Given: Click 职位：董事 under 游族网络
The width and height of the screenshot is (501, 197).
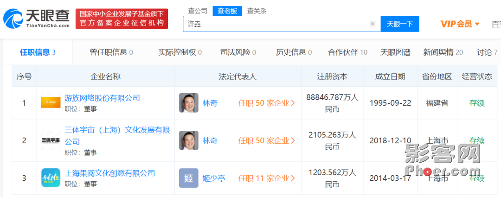Looking at the screenshot, I should pyautogui.click(x=81, y=109).
